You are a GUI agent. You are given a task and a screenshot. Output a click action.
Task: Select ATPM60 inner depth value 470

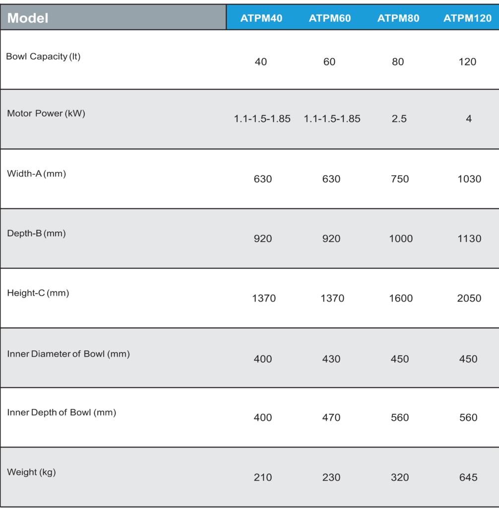coord(331,417)
